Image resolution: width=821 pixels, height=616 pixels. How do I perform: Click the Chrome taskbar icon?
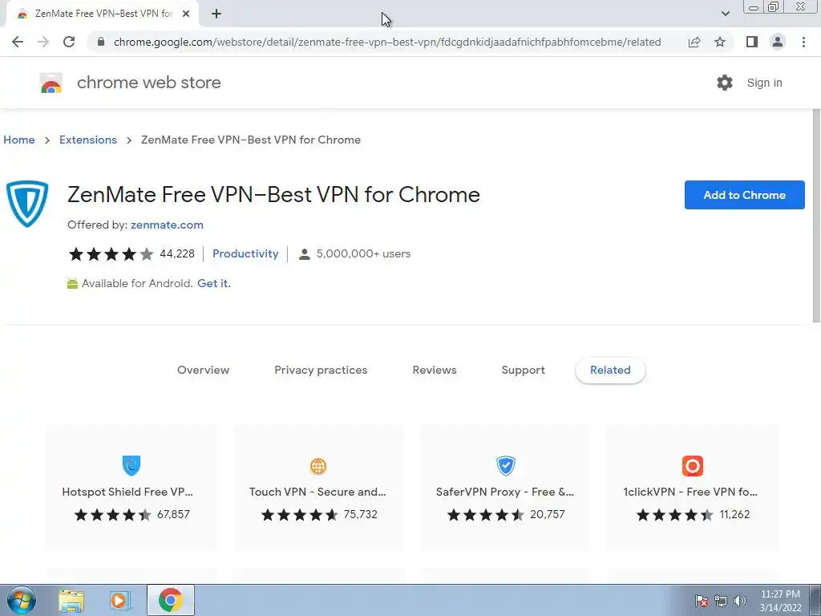point(170,600)
